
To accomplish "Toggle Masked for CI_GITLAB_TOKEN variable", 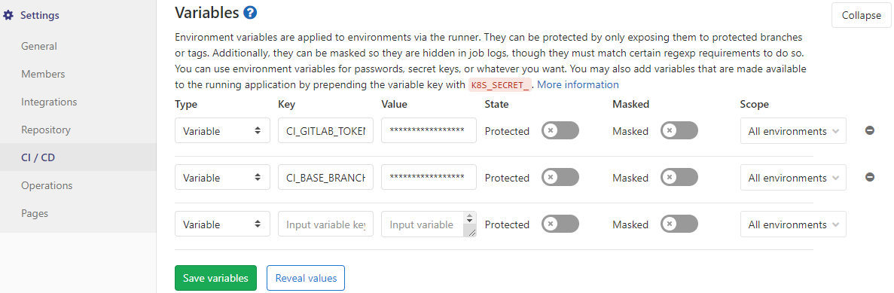I will click(679, 130).
